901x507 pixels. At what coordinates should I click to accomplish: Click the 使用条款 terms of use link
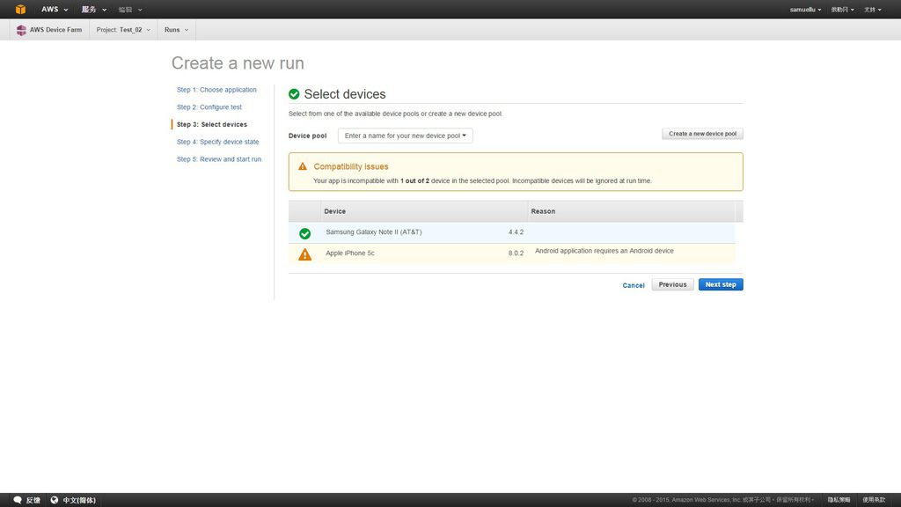[x=874, y=500]
